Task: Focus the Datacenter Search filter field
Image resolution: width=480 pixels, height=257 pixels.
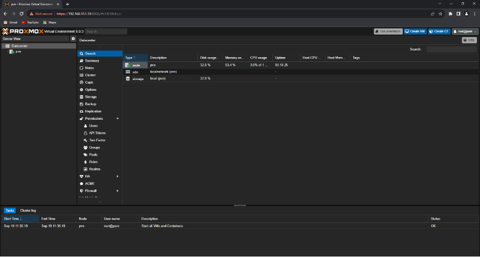Action: [451, 49]
